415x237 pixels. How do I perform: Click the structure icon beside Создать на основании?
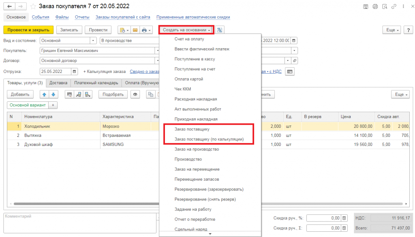coord(220,30)
